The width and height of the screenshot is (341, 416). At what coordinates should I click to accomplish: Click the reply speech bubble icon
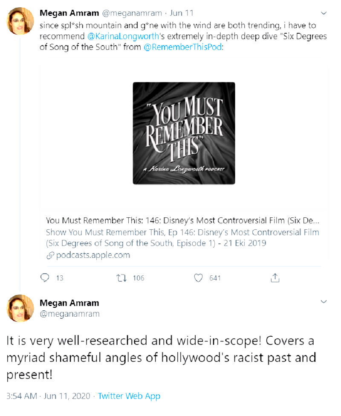[x=45, y=278]
